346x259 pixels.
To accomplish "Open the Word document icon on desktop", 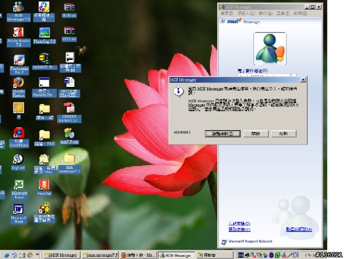I will tap(69, 87).
